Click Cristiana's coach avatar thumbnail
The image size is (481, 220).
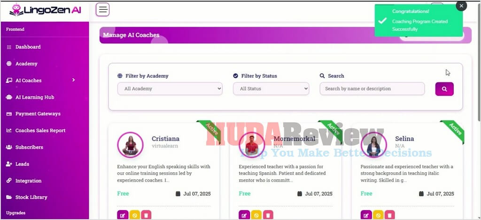131,145
